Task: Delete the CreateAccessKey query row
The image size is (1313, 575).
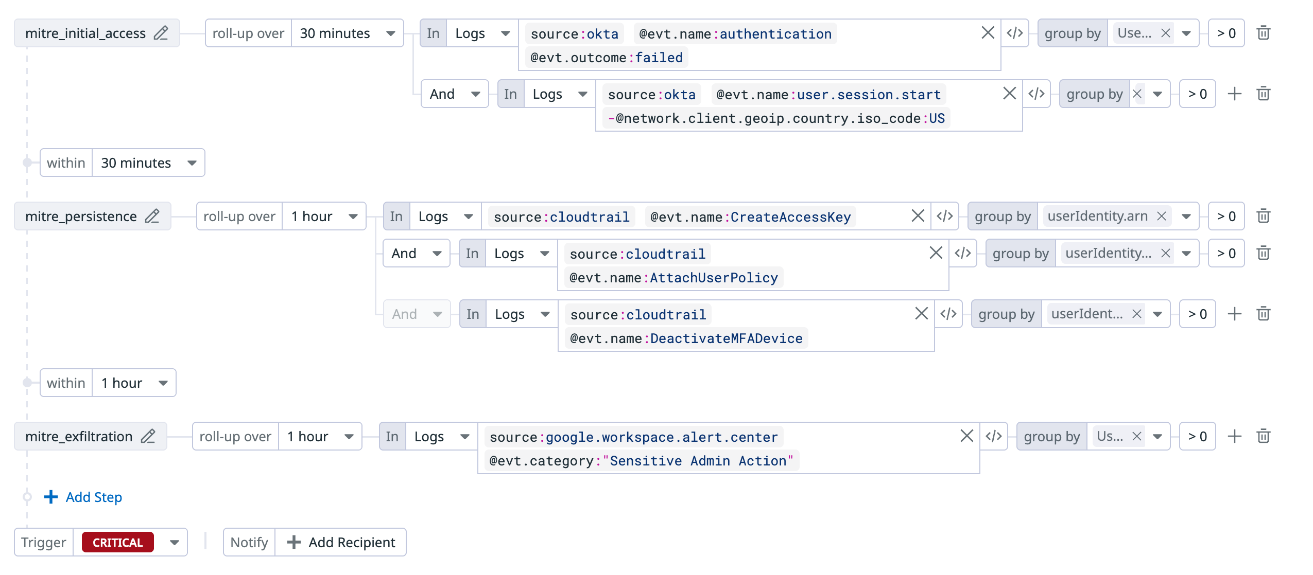Action: pos(1263,217)
